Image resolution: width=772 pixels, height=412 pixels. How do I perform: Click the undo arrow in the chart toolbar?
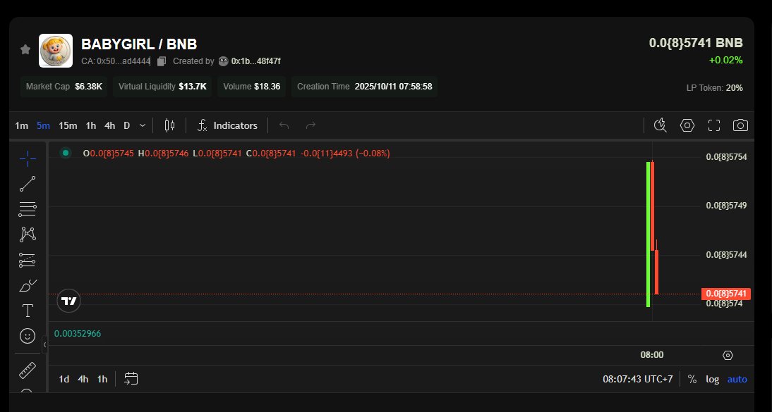[284, 126]
